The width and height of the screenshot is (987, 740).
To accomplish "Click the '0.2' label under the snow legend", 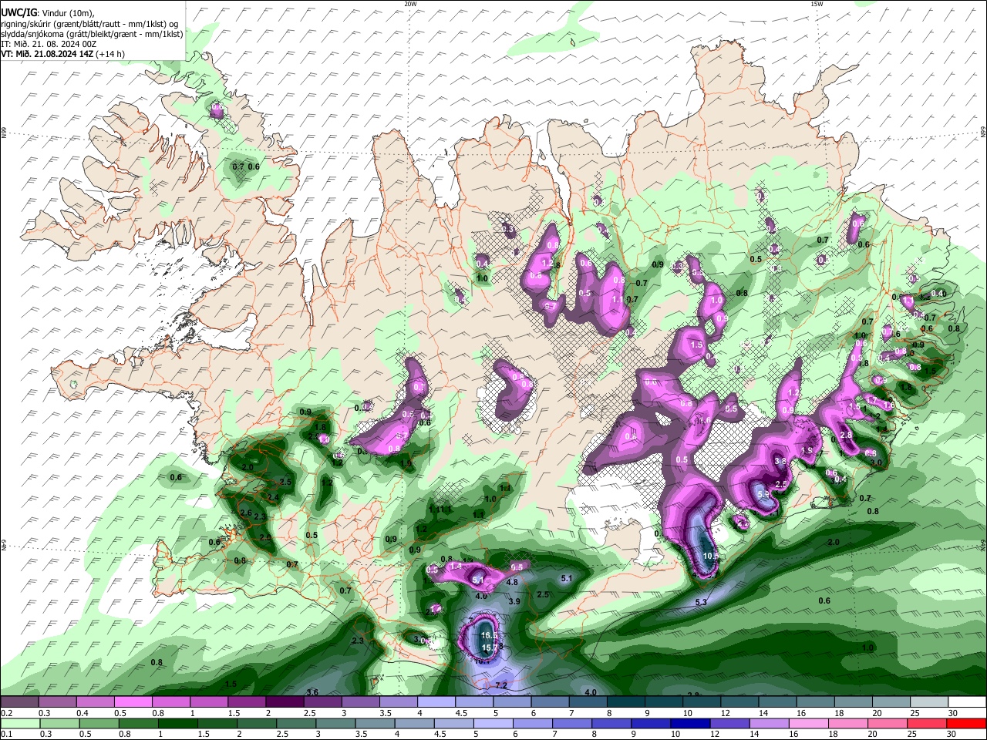I will (x=5, y=713).
